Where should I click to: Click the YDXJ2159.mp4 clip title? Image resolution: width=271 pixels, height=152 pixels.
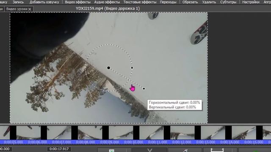[x=108, y=8]
